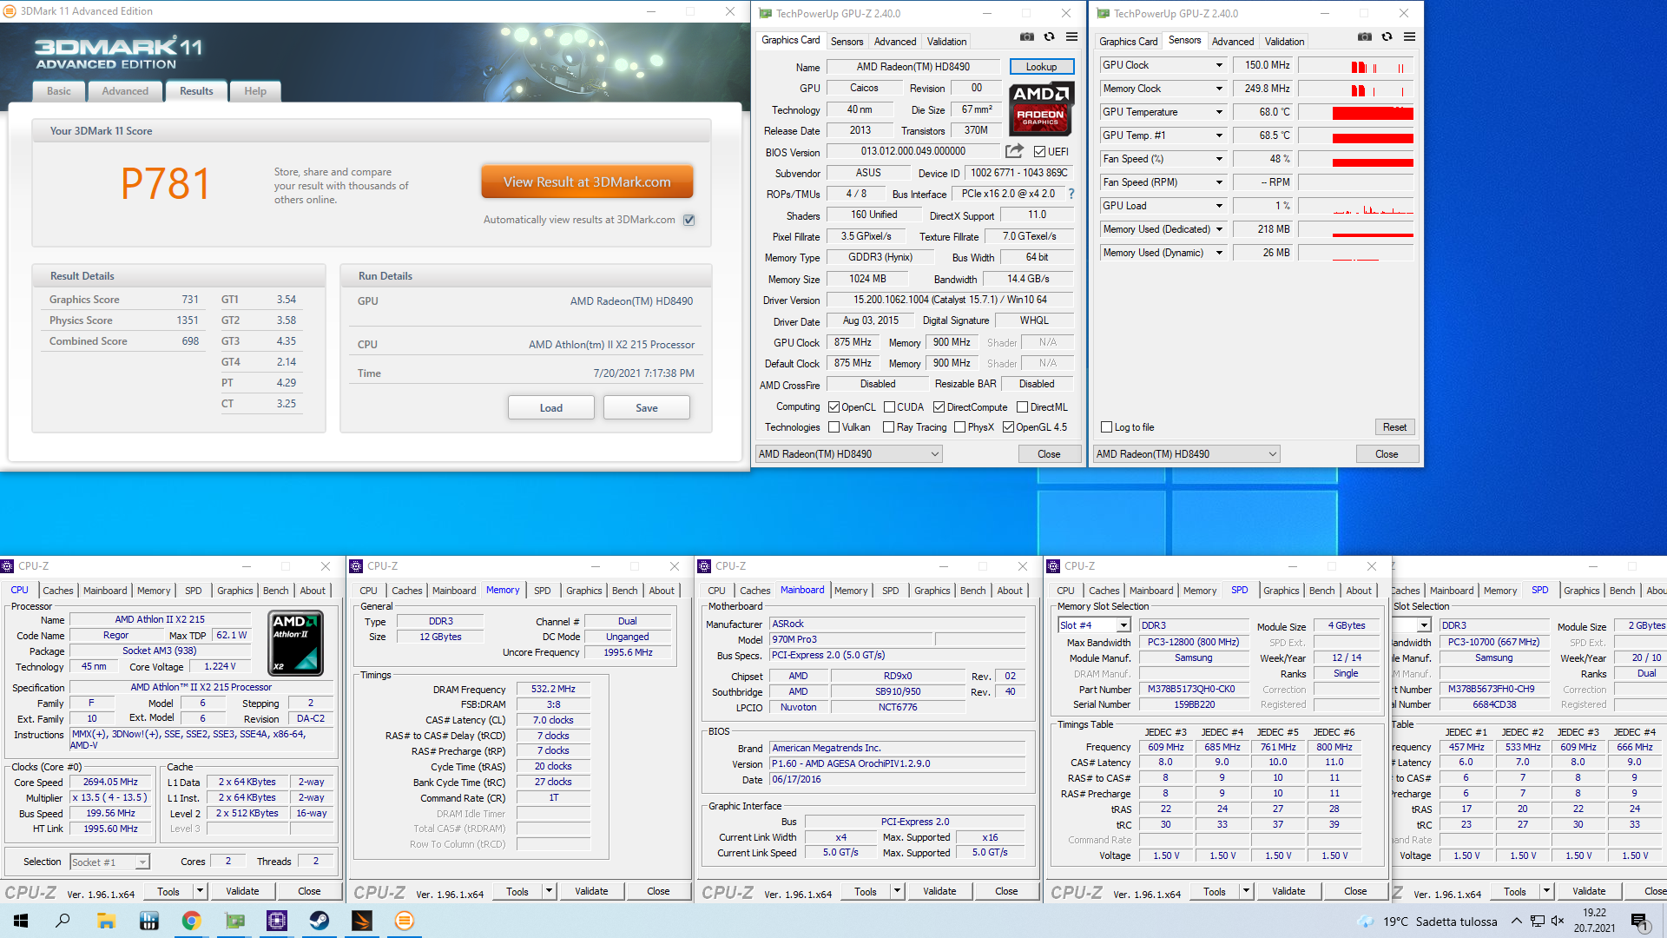Click the AMD Athlon II processor logo
Image resolution: width=1667 pixels, height=938 pixels.
pos(296,644)
